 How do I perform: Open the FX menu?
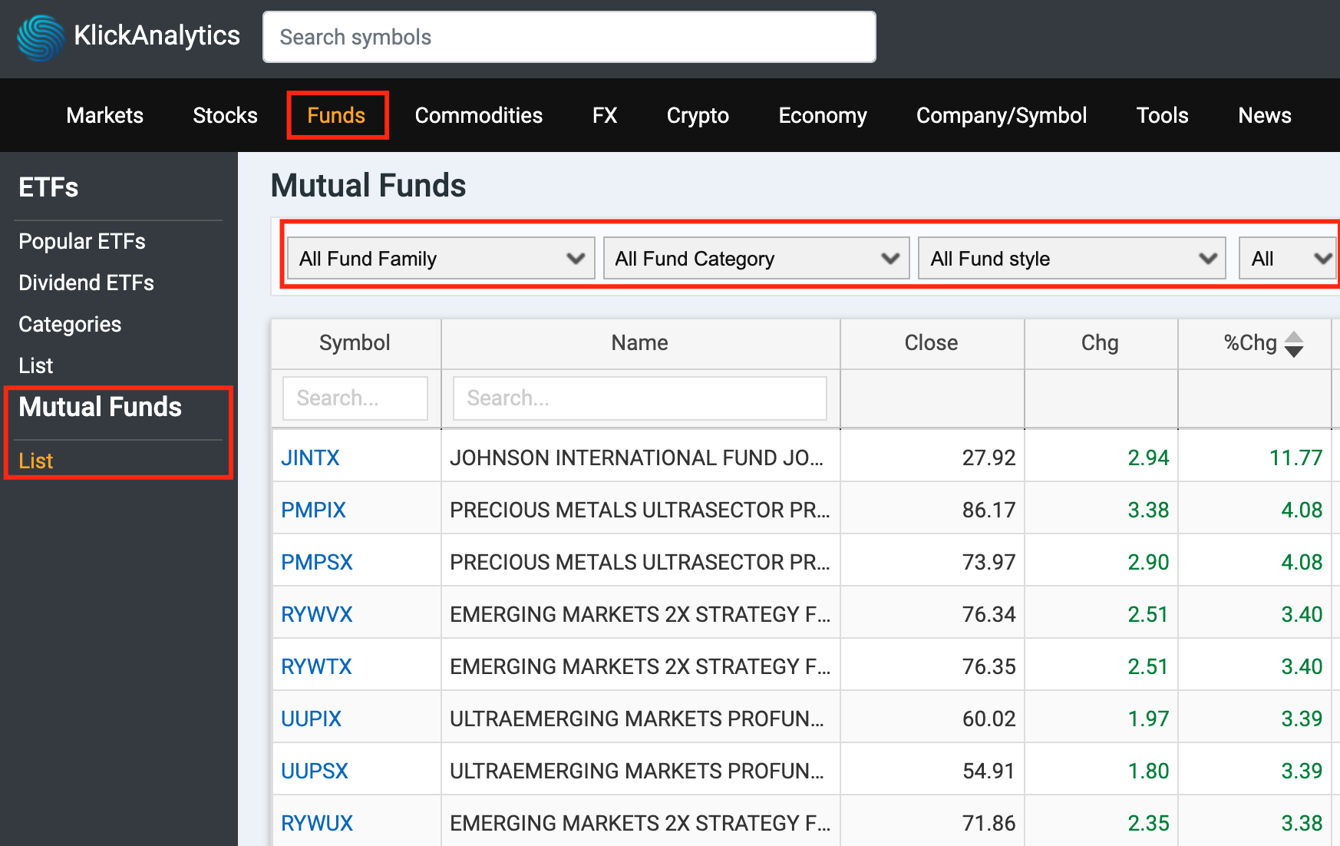[605, 115]
